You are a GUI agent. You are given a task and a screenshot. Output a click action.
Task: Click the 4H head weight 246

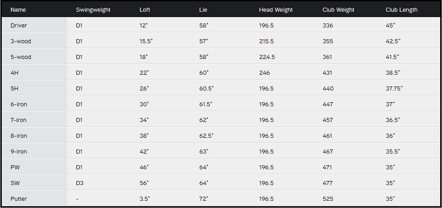(x=265, y=73)
